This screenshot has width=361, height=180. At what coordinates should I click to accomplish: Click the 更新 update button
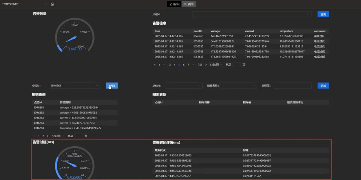pos(323,85)
